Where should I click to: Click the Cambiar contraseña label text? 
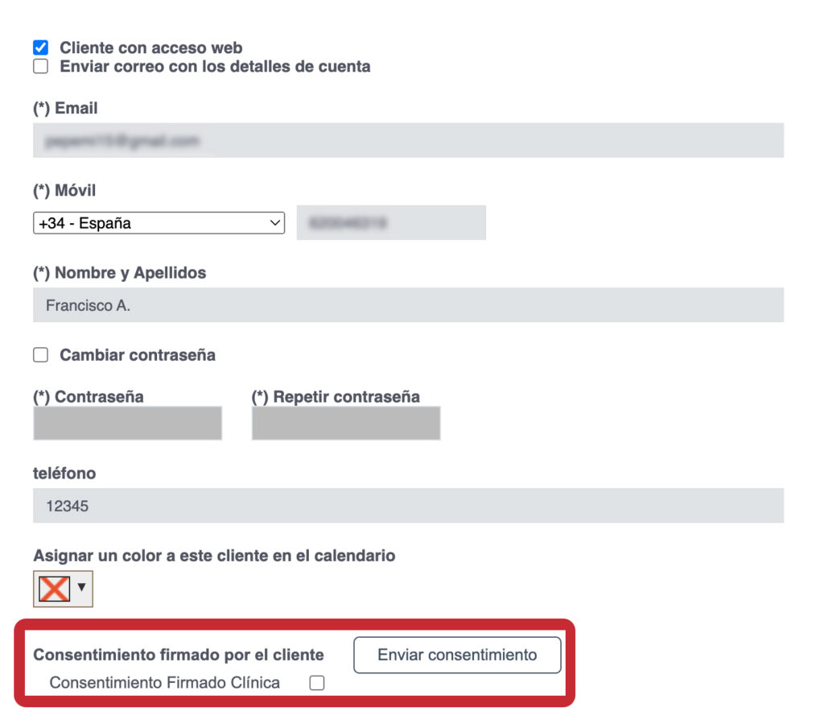138,355
